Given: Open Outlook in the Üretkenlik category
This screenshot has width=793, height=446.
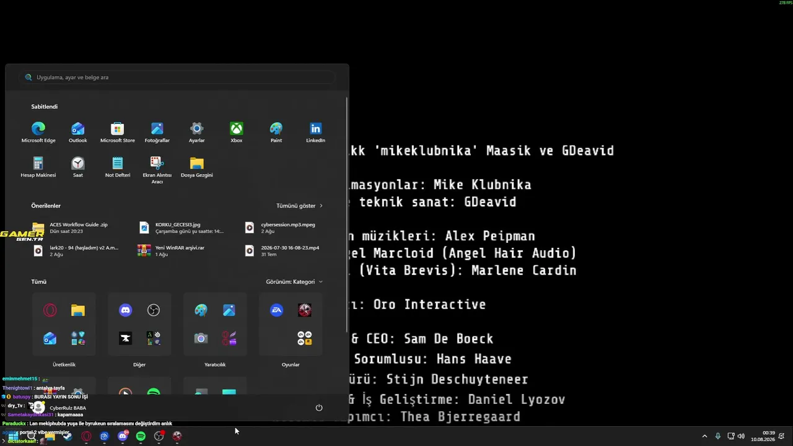Looking at the screenshot, I should pos(50,338).
